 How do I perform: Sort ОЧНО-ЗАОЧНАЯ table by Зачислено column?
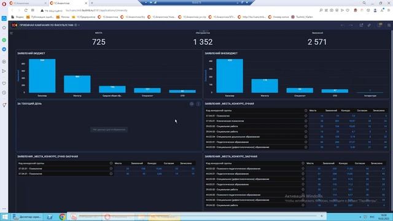[x=185, y=163]
